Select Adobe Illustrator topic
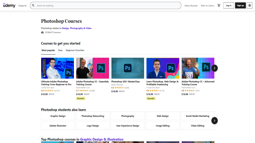The width and height of the screenshot is (255, 143). point(58,126)
